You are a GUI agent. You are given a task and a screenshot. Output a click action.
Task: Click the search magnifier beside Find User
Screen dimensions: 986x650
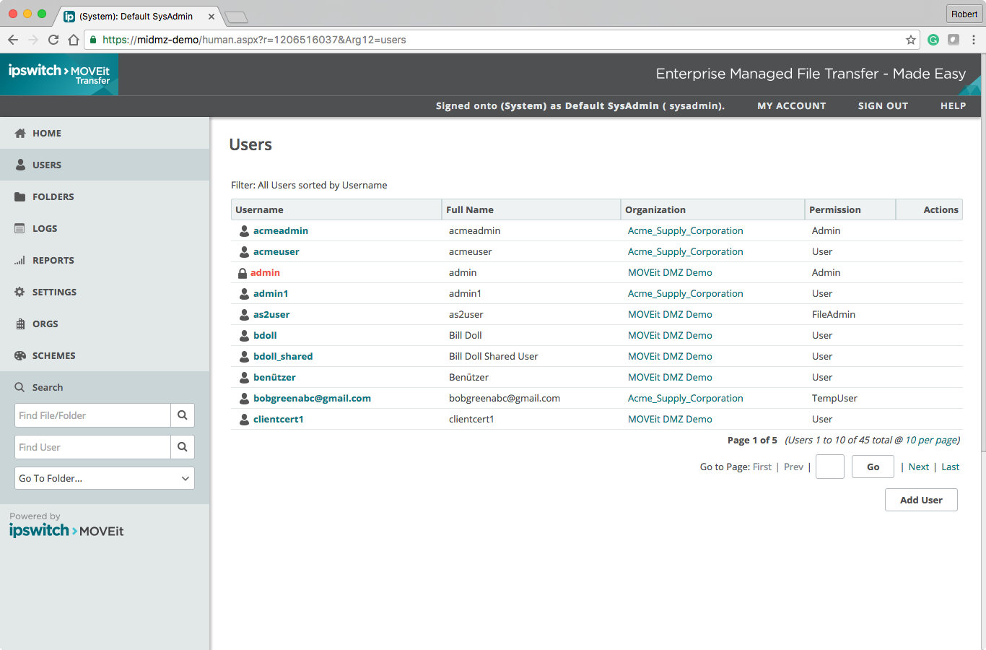183,447
